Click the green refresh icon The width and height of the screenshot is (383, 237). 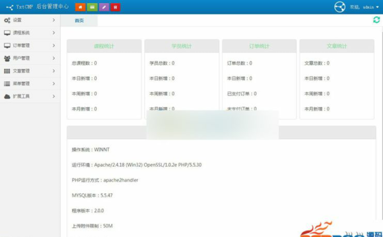(x=377, y=20)
